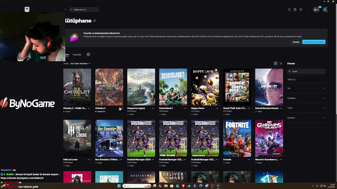Open the Windows Start menu
This screenshot has height=189, width=337.
coord(119,186)
